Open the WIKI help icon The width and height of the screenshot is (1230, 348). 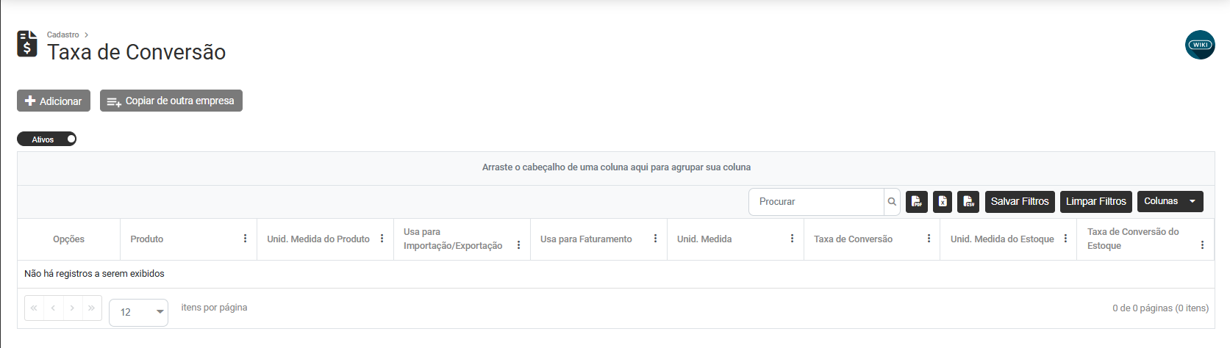[1200, 45]
